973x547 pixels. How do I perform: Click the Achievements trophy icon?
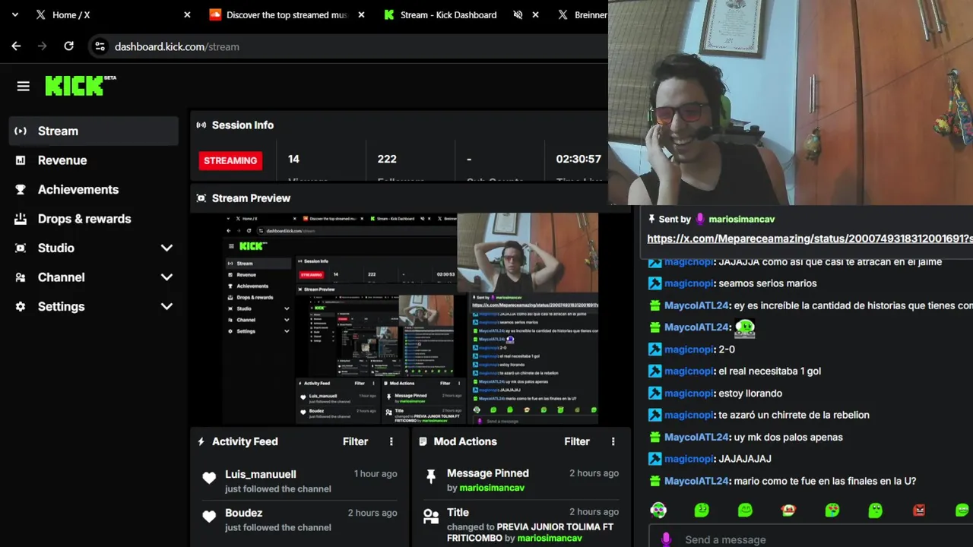21,189
